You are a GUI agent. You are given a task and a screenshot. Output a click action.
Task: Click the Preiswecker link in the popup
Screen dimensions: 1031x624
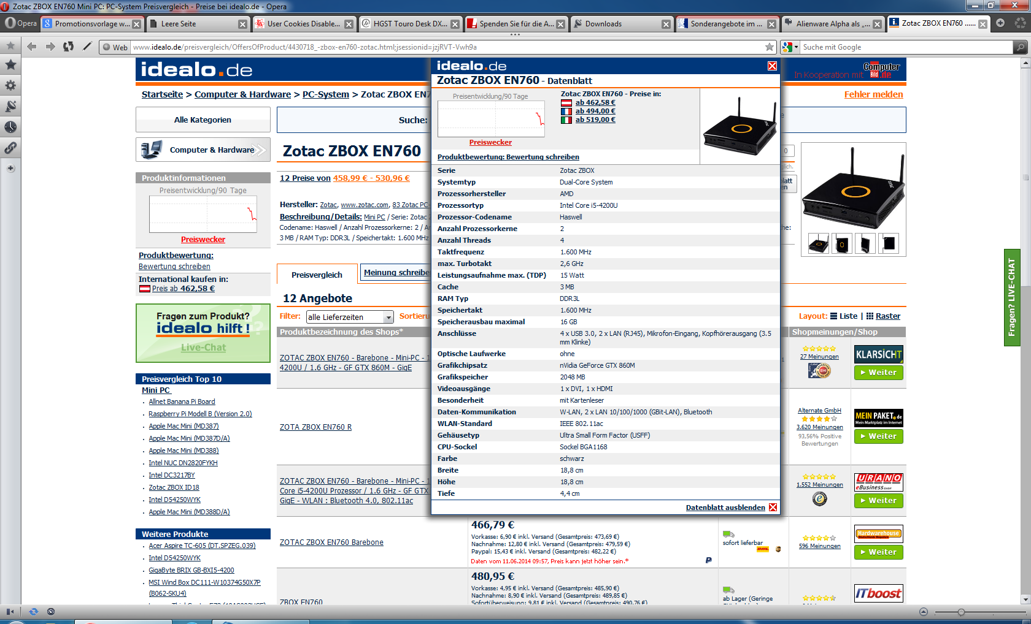[x=490, y=142]
